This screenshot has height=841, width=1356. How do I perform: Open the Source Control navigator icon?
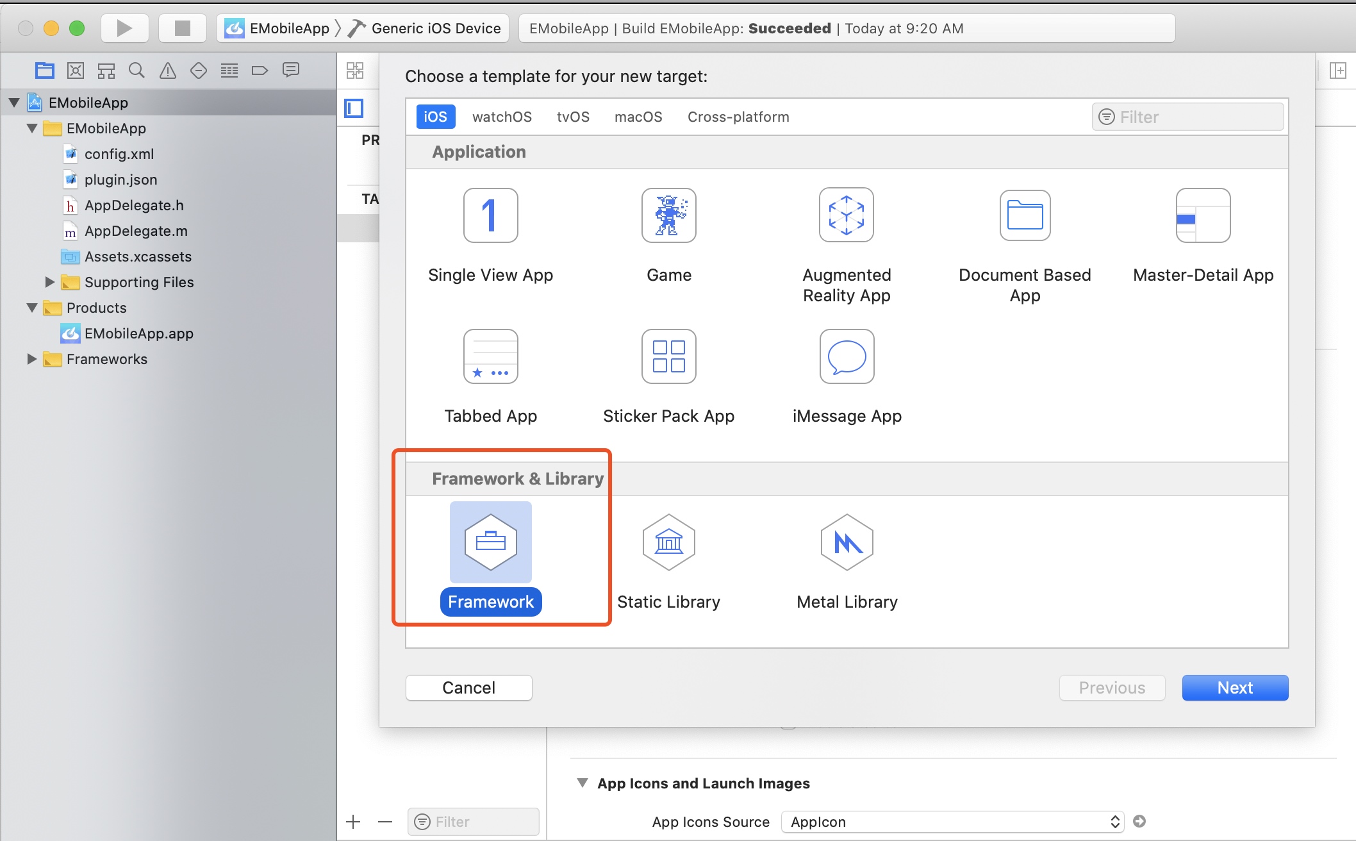[76, 71]
